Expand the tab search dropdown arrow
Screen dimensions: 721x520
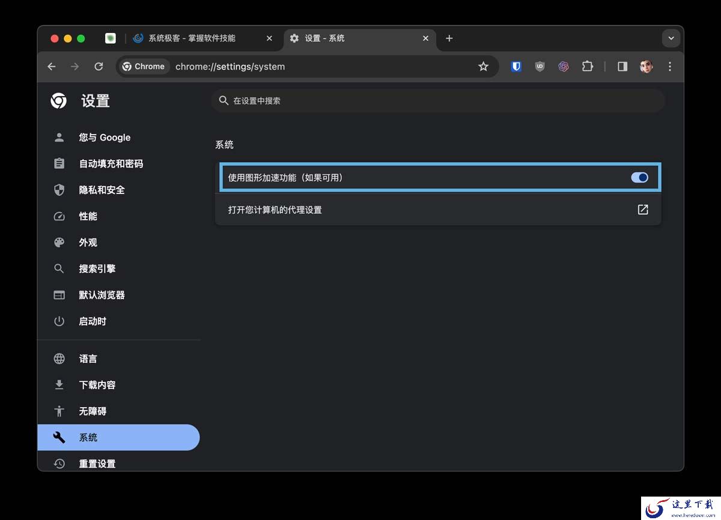671,38
